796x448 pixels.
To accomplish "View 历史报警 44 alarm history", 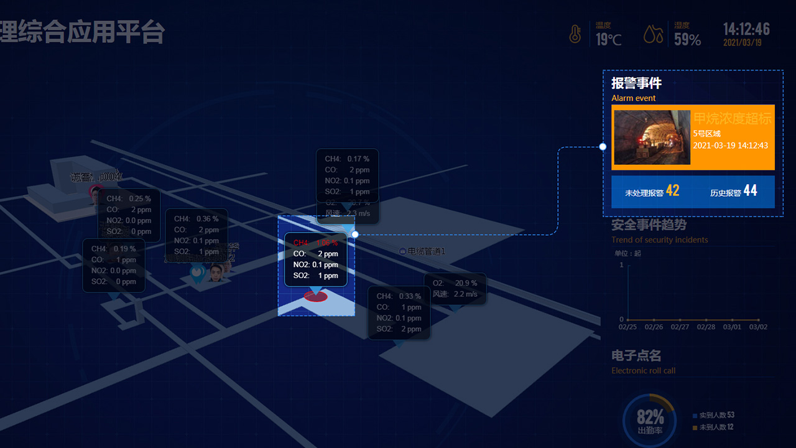I will click(734, 192).
